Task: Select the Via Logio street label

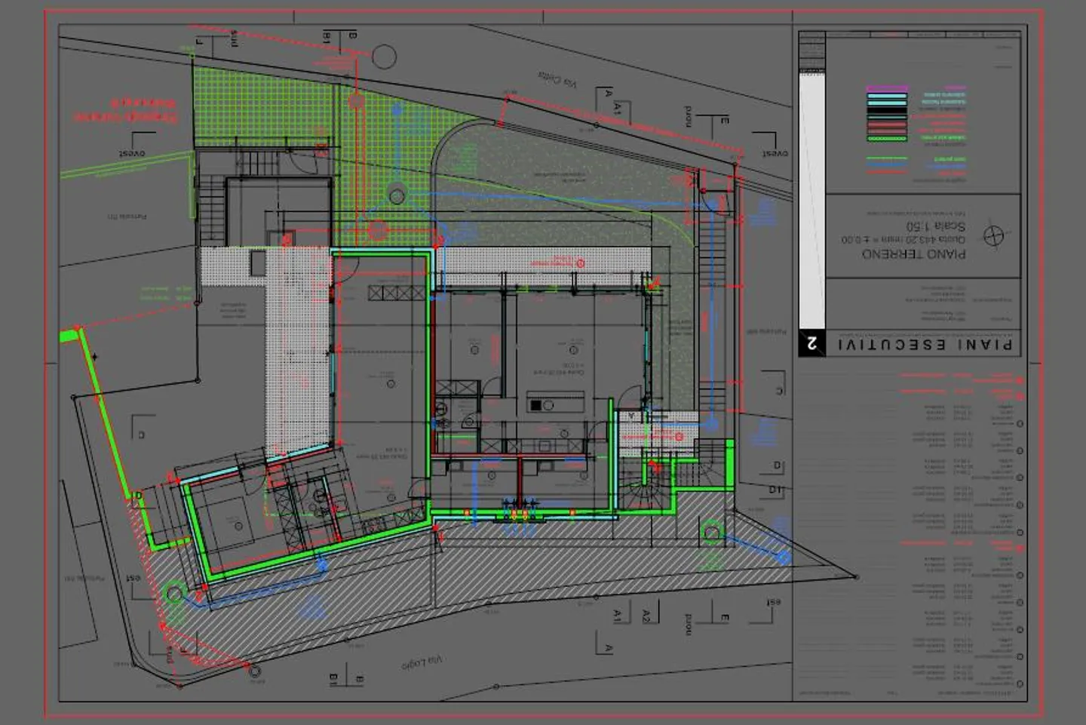Action: (422, 662)
